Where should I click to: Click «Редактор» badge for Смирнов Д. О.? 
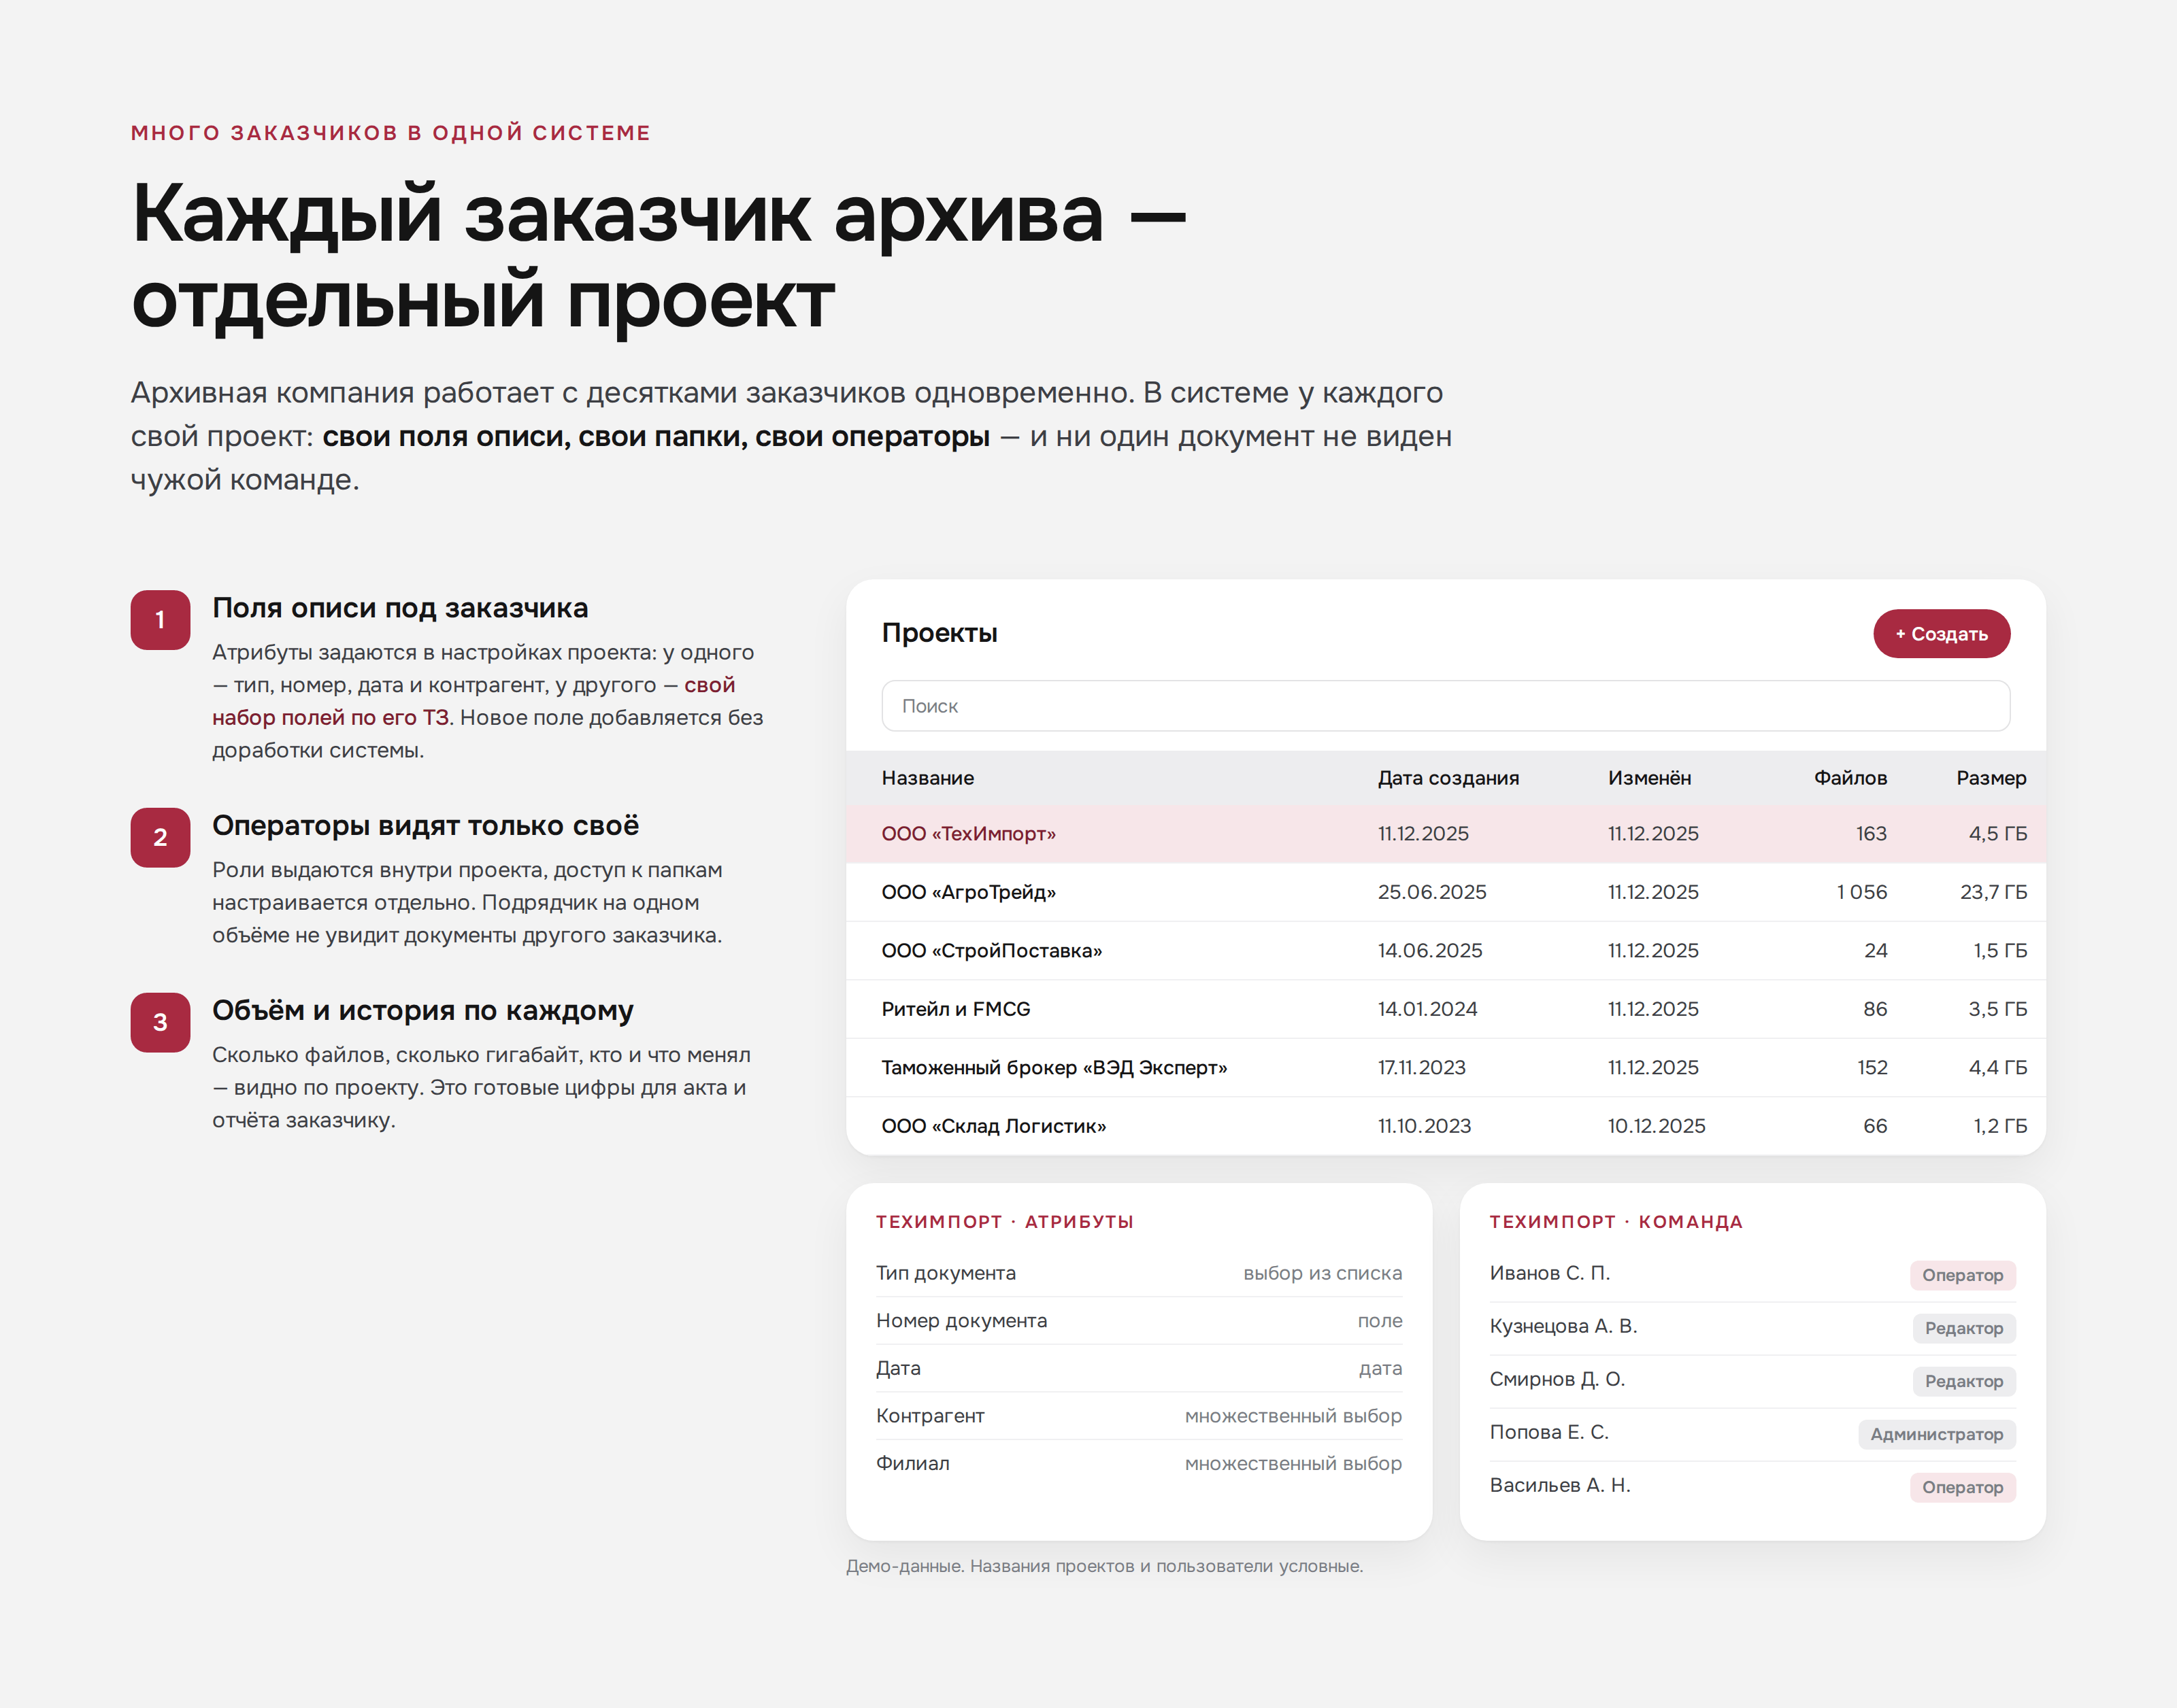[1963, 1381]
